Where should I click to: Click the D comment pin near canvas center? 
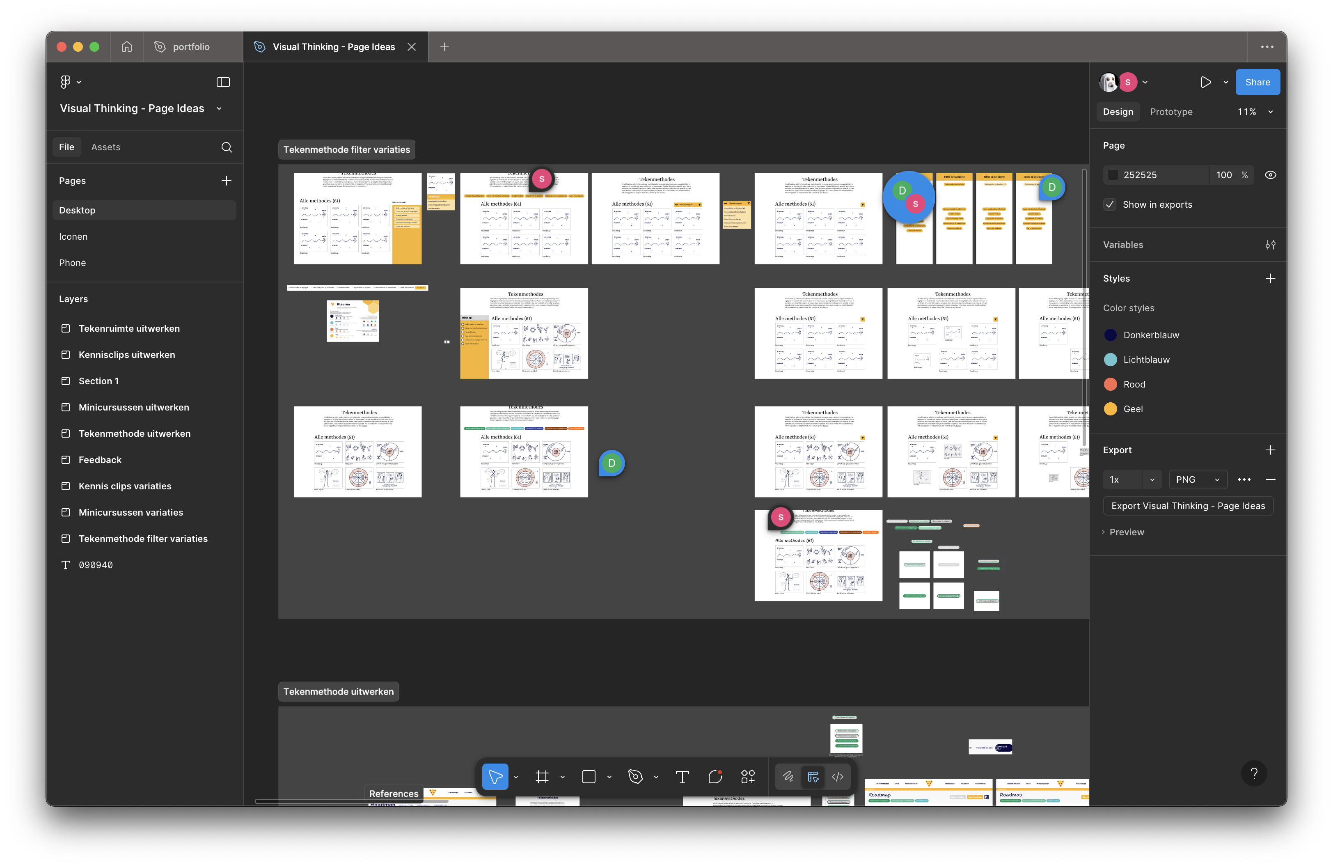(612, 463)
